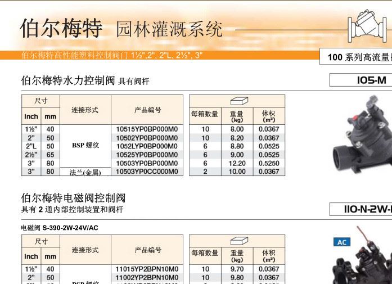
Task: Click the blue AC badge
Action: click(x=342, y=242)
